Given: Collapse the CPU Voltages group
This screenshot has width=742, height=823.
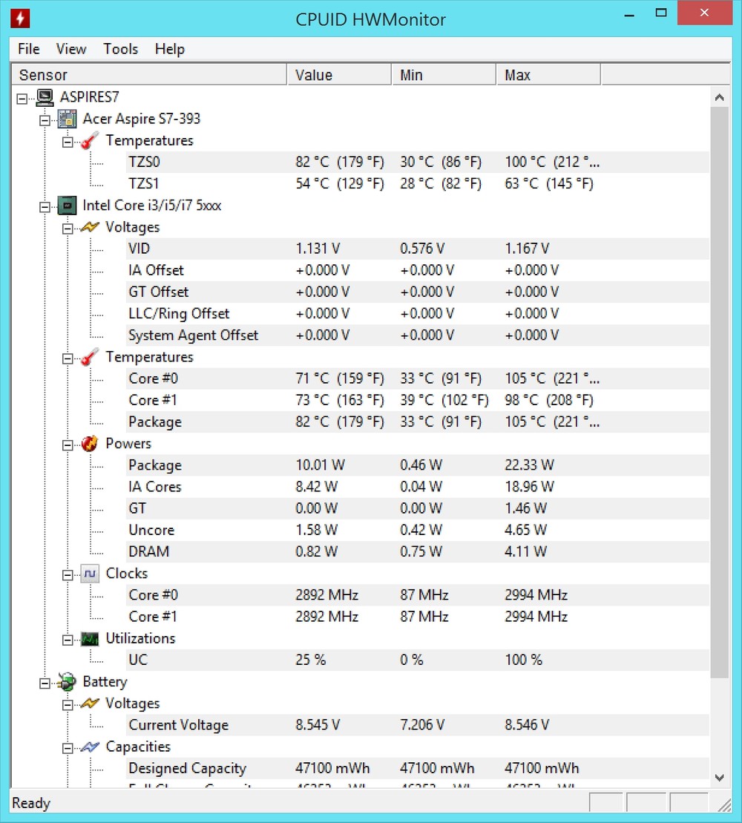Looking at the screenshot, I should click(68, 229).
